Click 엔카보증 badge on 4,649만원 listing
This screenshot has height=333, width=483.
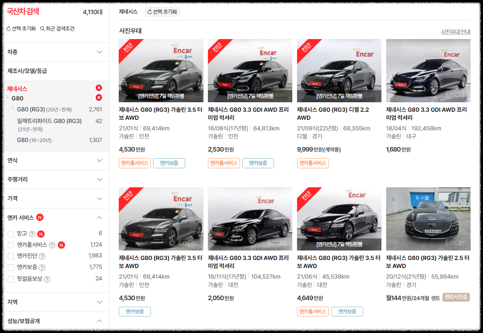coord(347,311)
